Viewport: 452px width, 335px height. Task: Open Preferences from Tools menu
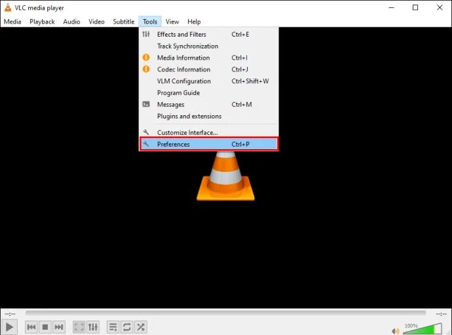click(209, 144)
